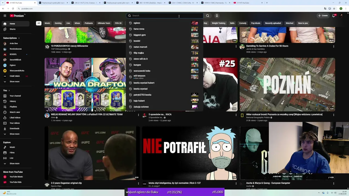Select the Recently uploaded filter chip
The height and width of the screenshot is (196, 349).
273,23
